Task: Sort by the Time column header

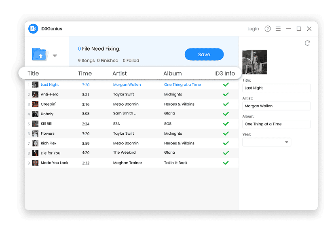Action: tap(85, 73)
